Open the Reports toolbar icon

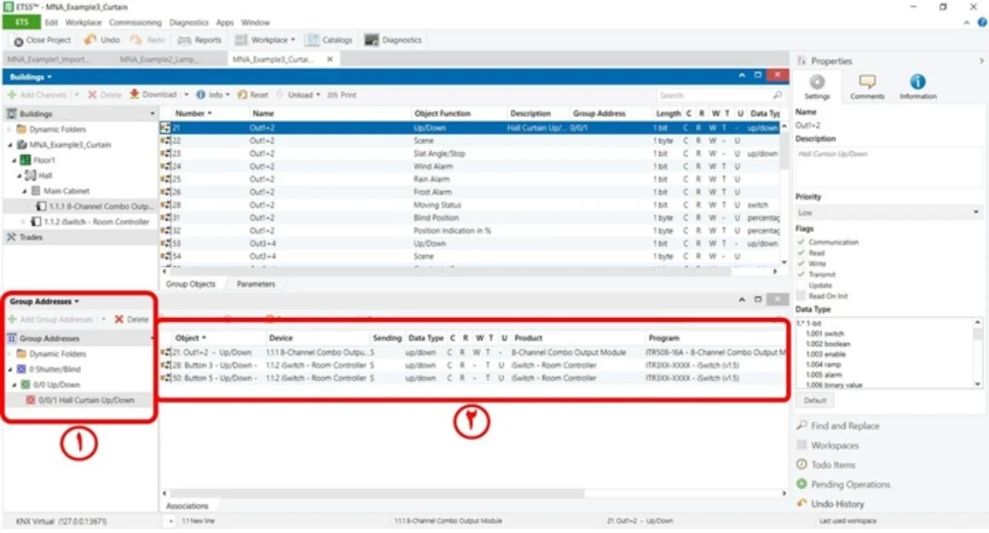tap(184, 40)
